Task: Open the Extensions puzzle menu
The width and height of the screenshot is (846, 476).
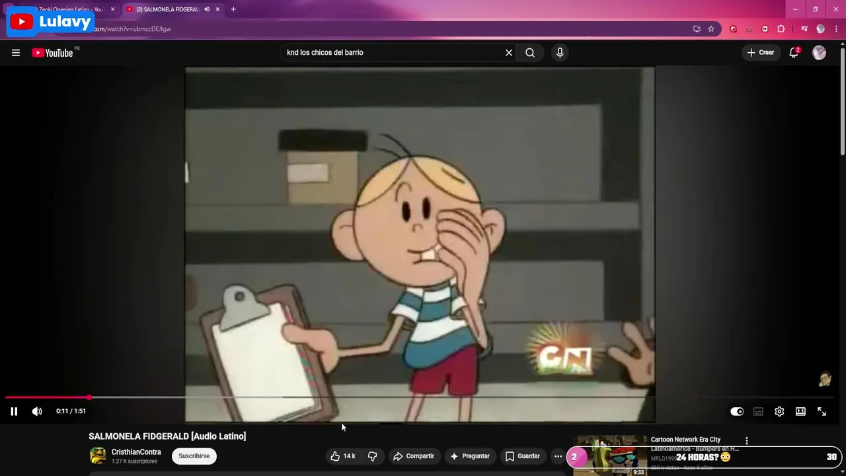Action: (x=781, y=29)
